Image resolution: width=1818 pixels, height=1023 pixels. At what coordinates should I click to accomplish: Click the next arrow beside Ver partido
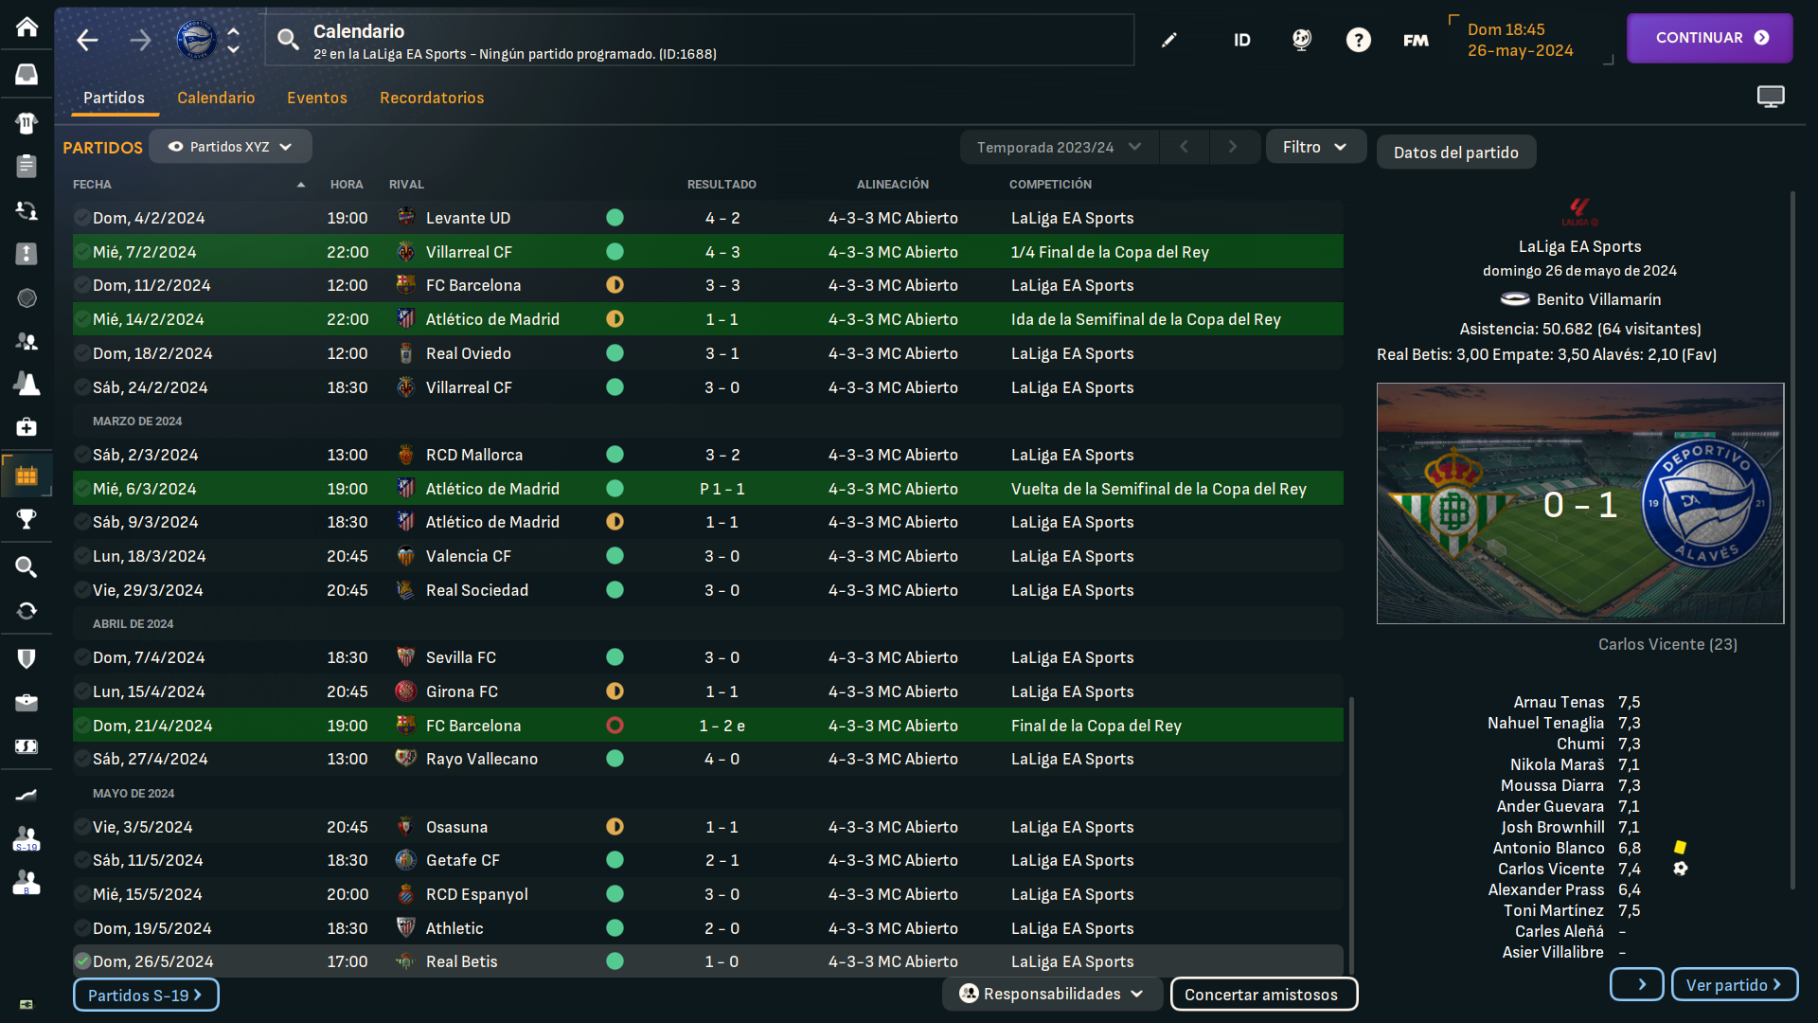[1637, 985]
